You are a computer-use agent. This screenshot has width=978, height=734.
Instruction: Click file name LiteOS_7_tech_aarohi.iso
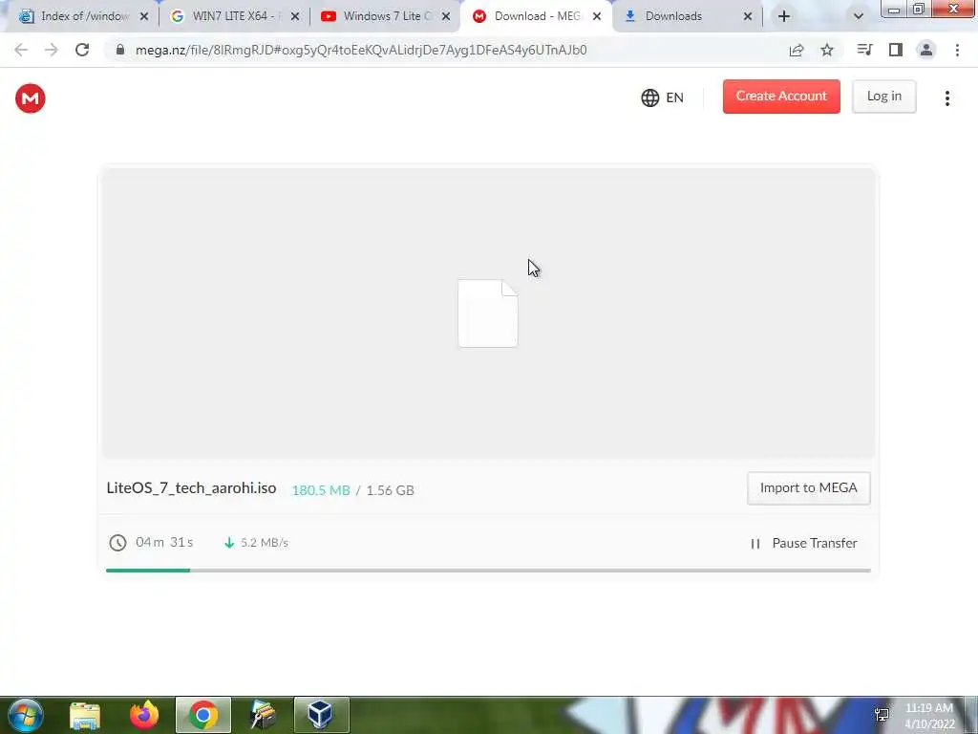[x=191, y=488]
